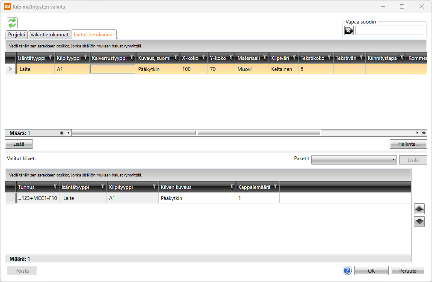Clear the free filter with the X icon
Viewport: 432px width, 282px height.
(x=349, y=30)
